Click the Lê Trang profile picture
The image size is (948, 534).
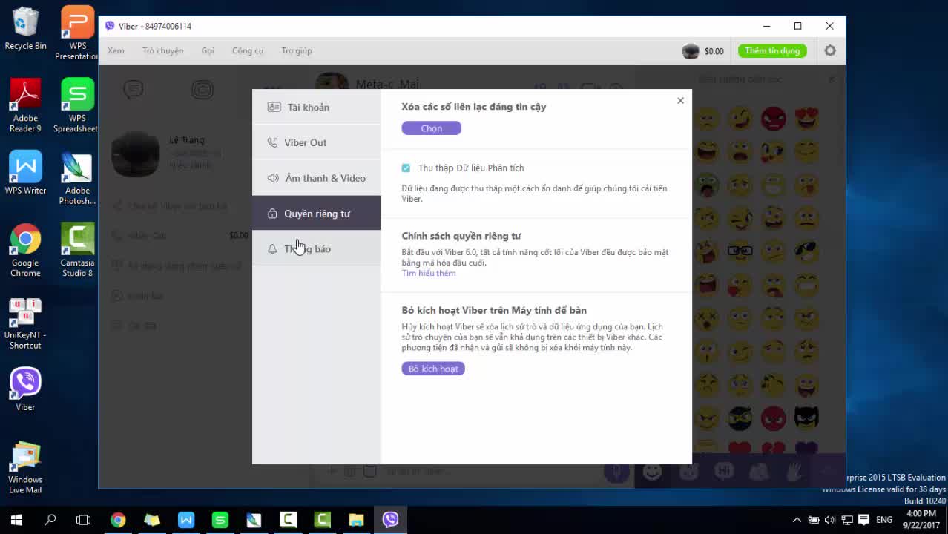tap(135, 154)
